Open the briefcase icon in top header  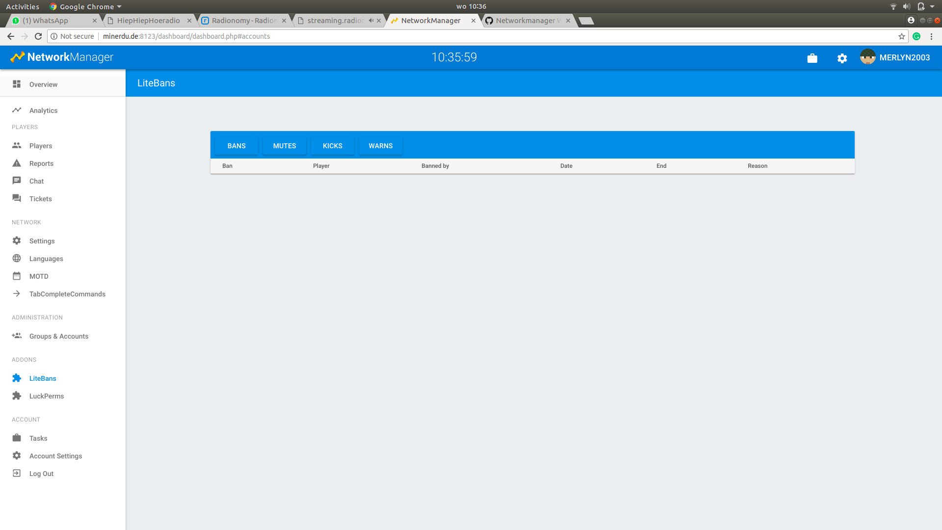click(812, 58)
